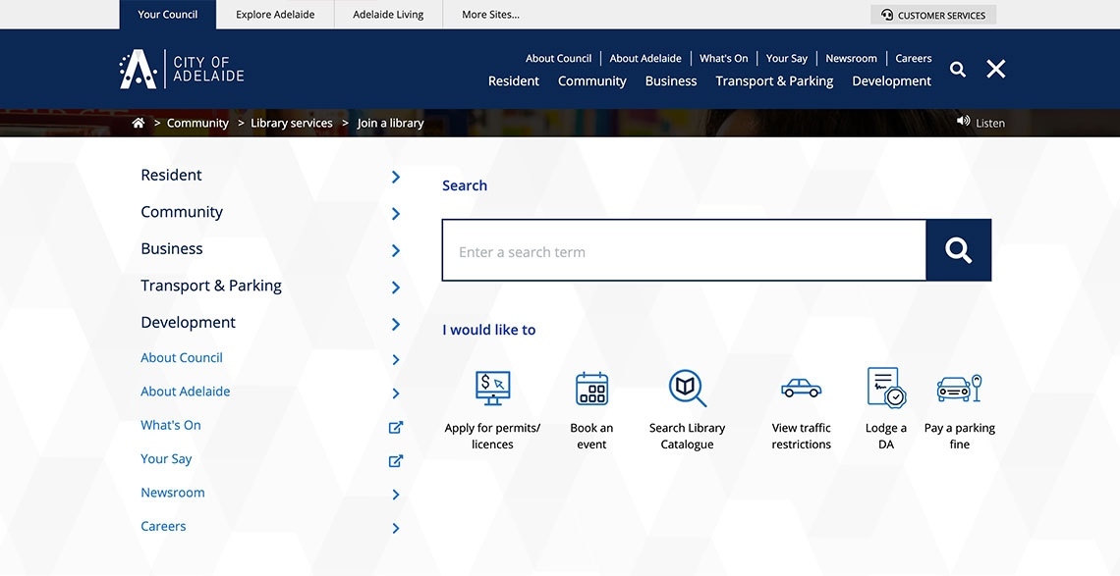This screenshot has width=1120, height=576.
Task: Click the View traffic restrictions text
Action: pyautogui.click(x=802, y=436)
